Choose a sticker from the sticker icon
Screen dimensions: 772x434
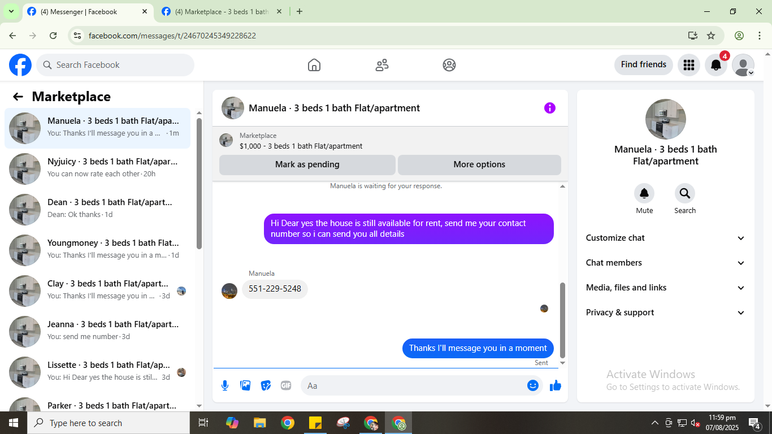pos(266,385)
